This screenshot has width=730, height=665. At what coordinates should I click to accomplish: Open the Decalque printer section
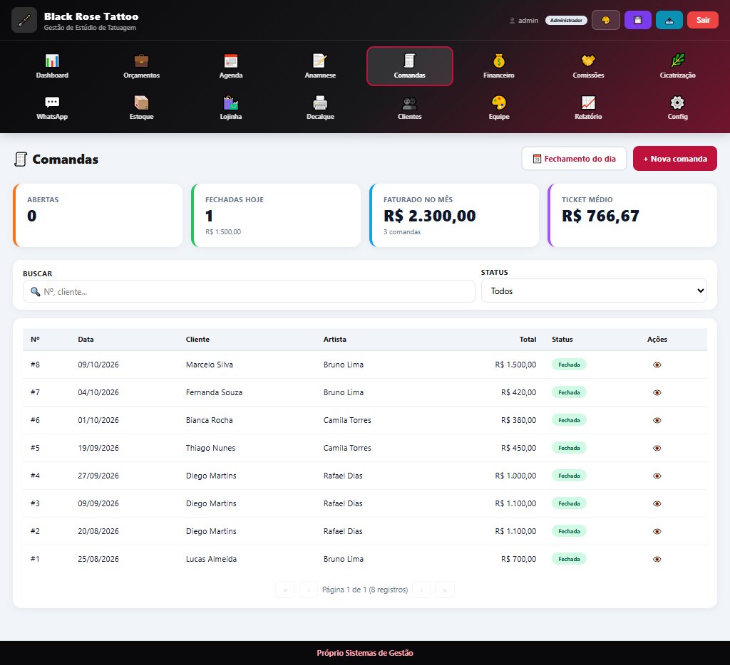click(320, 108)
